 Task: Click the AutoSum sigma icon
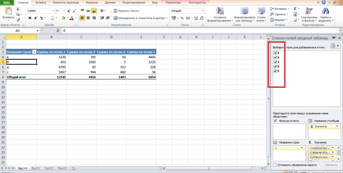pos(295,9)
